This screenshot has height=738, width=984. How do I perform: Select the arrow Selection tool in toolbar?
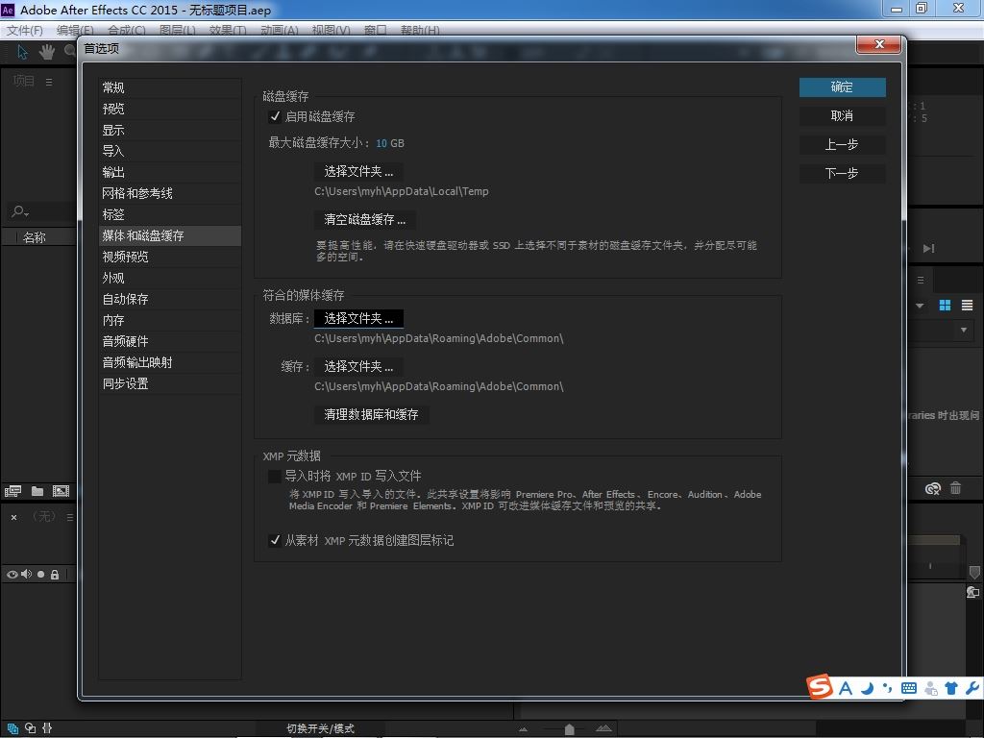click(23, 52)
